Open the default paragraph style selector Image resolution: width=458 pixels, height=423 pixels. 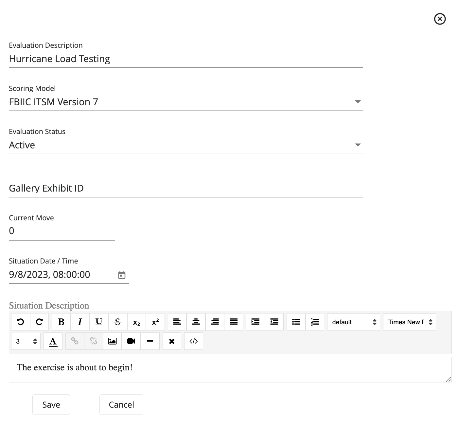(x=353, y=322)
